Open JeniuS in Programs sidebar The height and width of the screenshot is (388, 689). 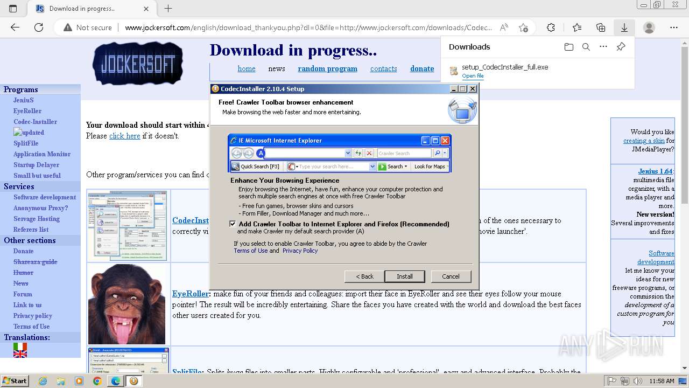click(x=23, y=100)
